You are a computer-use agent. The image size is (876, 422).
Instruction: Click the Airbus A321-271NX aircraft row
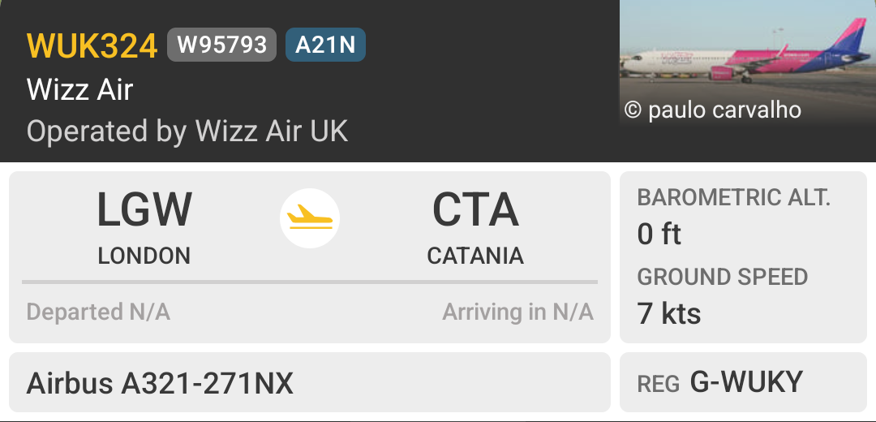click(x=310, y=382)
